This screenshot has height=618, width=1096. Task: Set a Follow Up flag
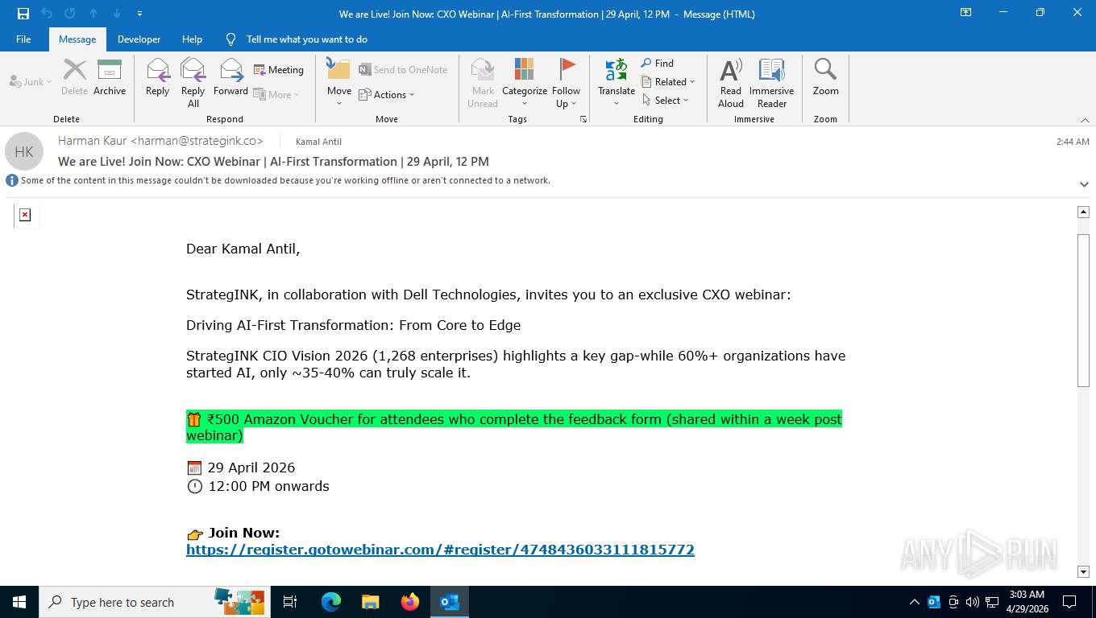pyautogui.click(x=567, y=82)
